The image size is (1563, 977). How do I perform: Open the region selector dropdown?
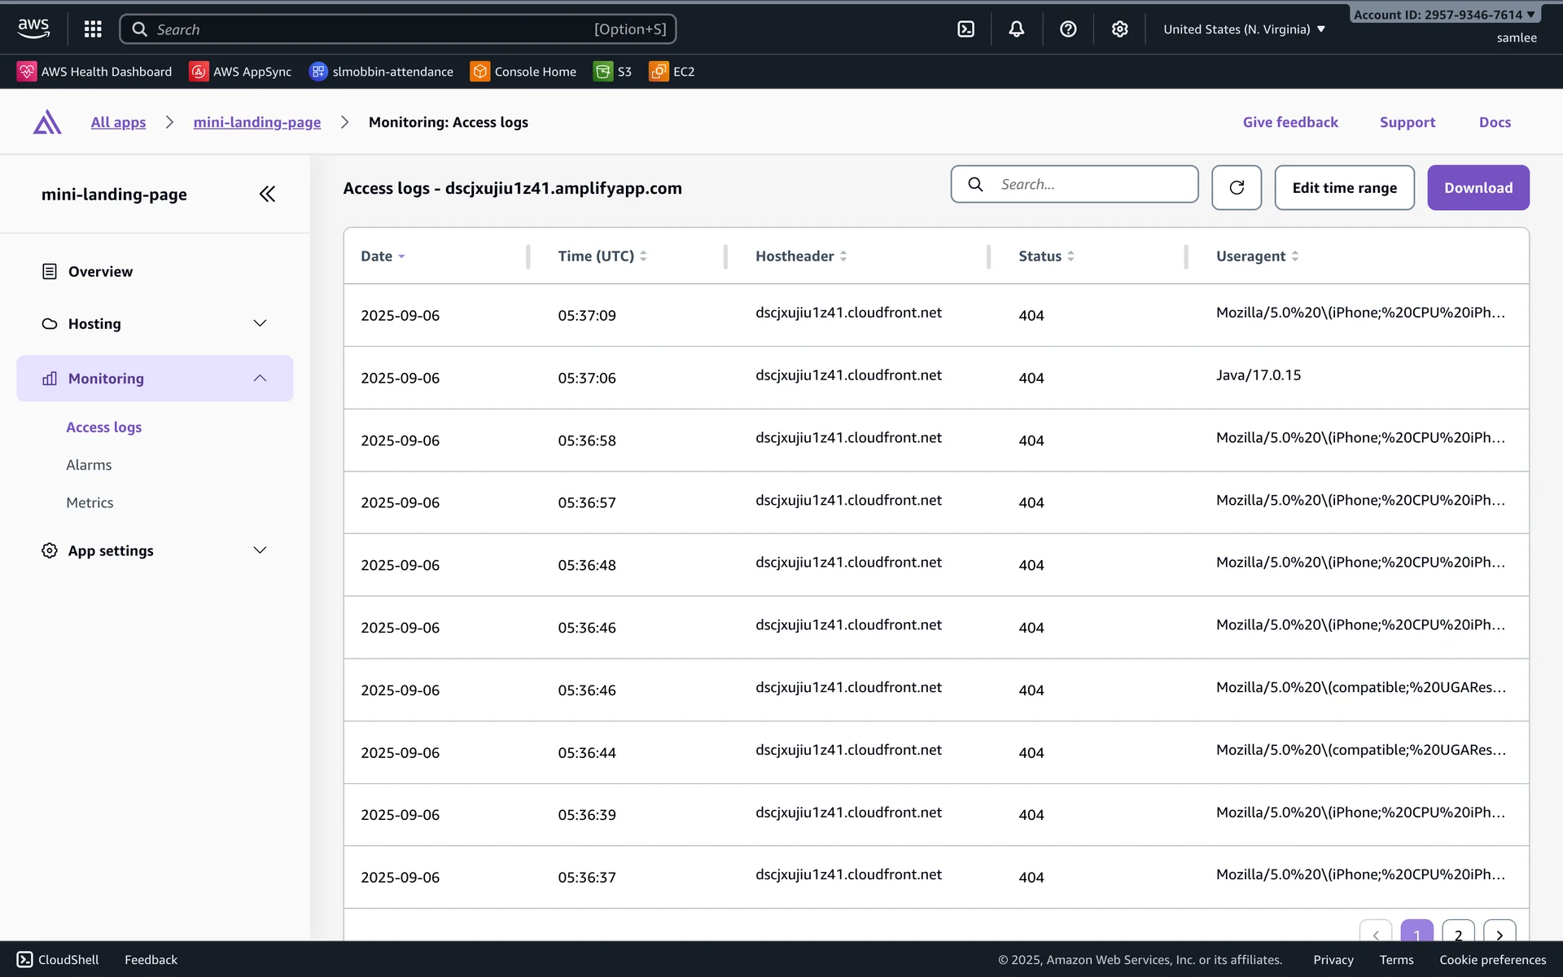pos(1244,29)
